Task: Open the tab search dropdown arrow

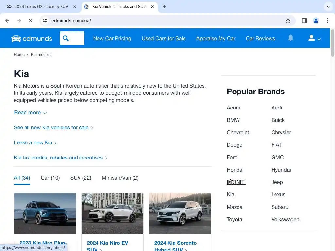Action: click(x=328, y=7)
